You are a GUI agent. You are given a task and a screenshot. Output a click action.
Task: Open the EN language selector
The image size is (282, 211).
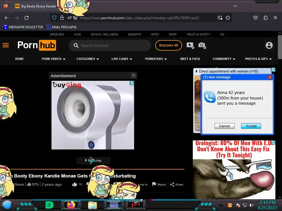pyautogui.click(x=222, y=34)
